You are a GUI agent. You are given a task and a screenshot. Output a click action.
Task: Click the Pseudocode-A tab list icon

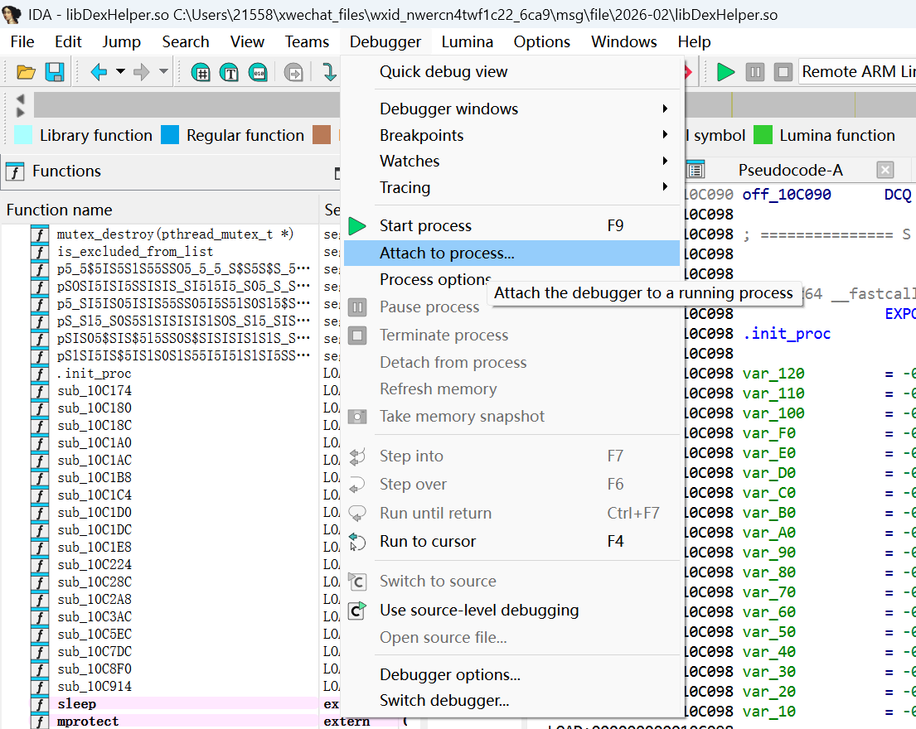[695, 170]
